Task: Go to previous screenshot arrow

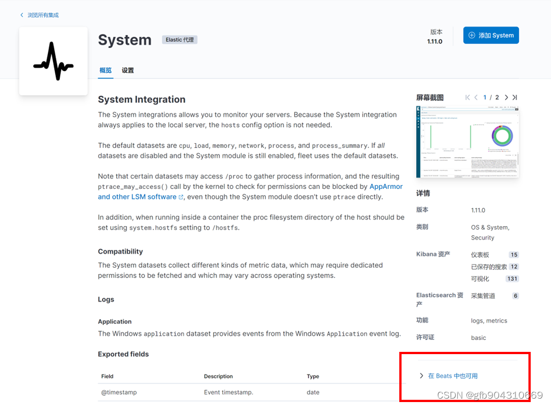Action: 476,98
